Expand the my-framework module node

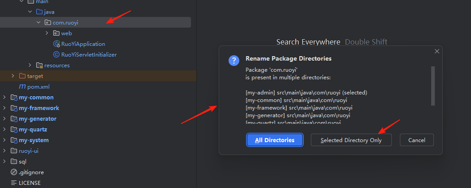(4, 108)
